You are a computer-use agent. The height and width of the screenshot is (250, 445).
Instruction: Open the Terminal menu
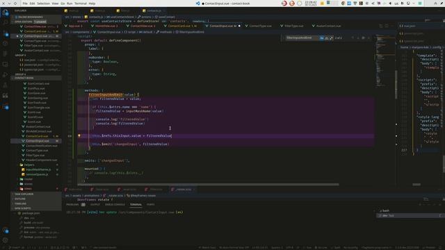81,3
